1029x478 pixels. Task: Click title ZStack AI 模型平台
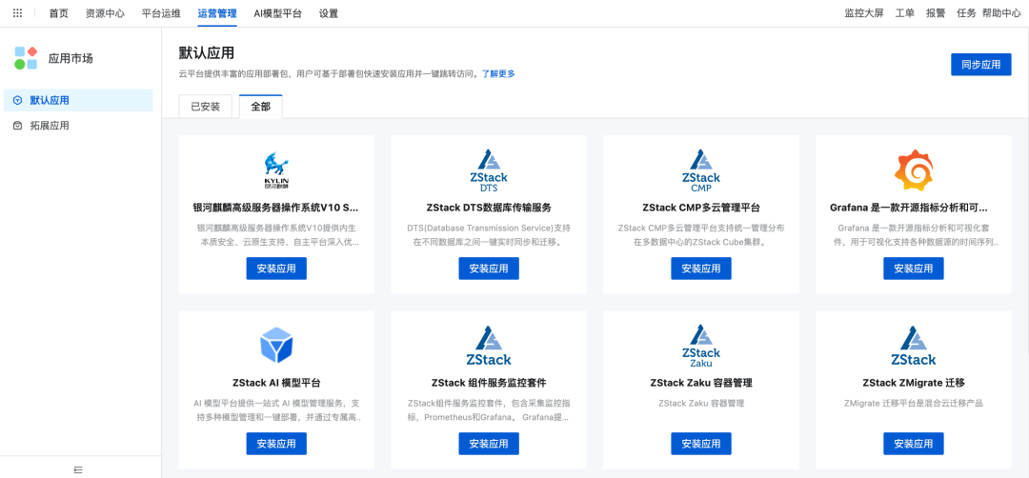click(276, 382)
